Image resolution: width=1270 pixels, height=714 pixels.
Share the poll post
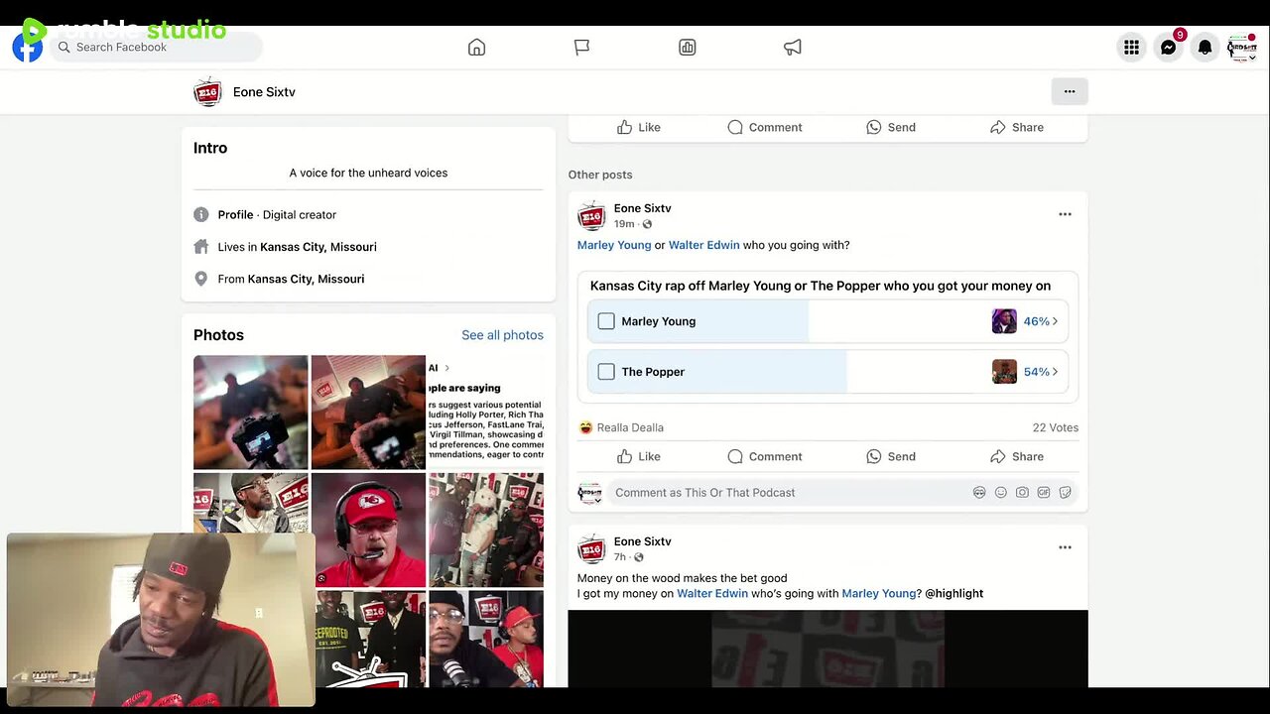(x=1017, y=456)
